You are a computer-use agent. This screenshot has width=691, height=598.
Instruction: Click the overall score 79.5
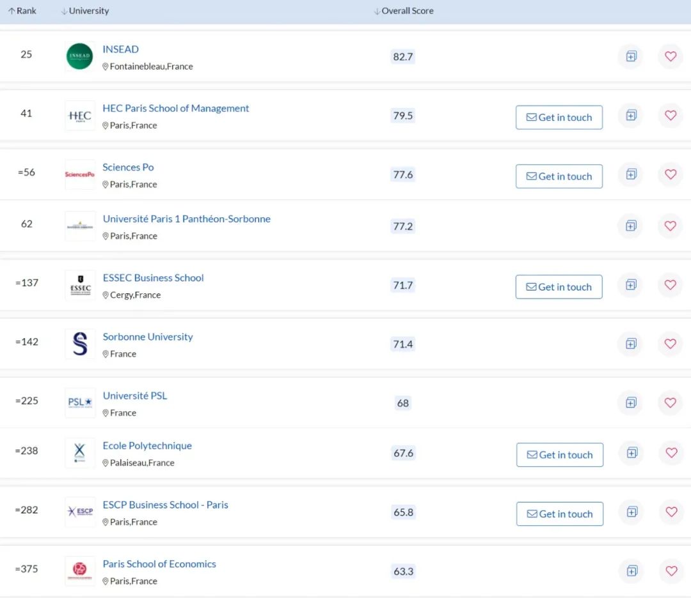point(403,116)
